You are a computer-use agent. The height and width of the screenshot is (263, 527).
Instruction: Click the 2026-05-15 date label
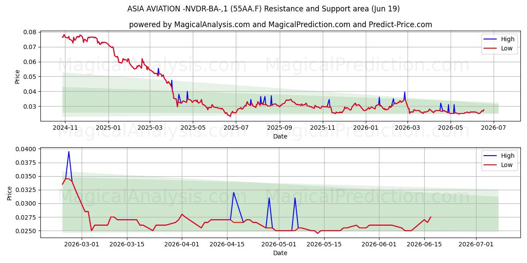click(324, 245)
